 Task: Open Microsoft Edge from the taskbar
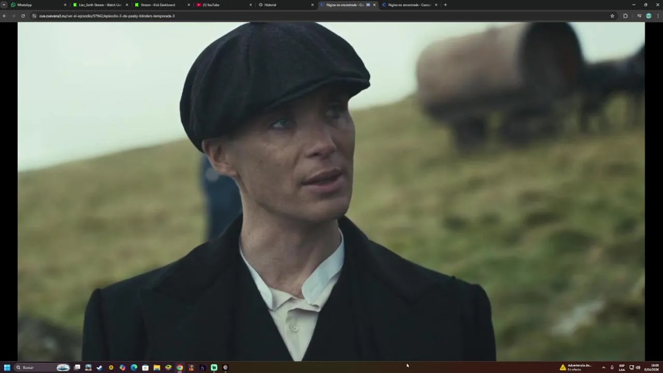(x=134, y=367)
